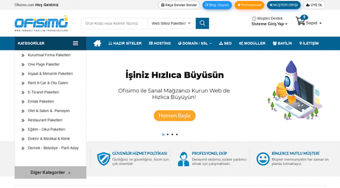Select the third carousel dot

pyautogui.click(x=172, y=135)
